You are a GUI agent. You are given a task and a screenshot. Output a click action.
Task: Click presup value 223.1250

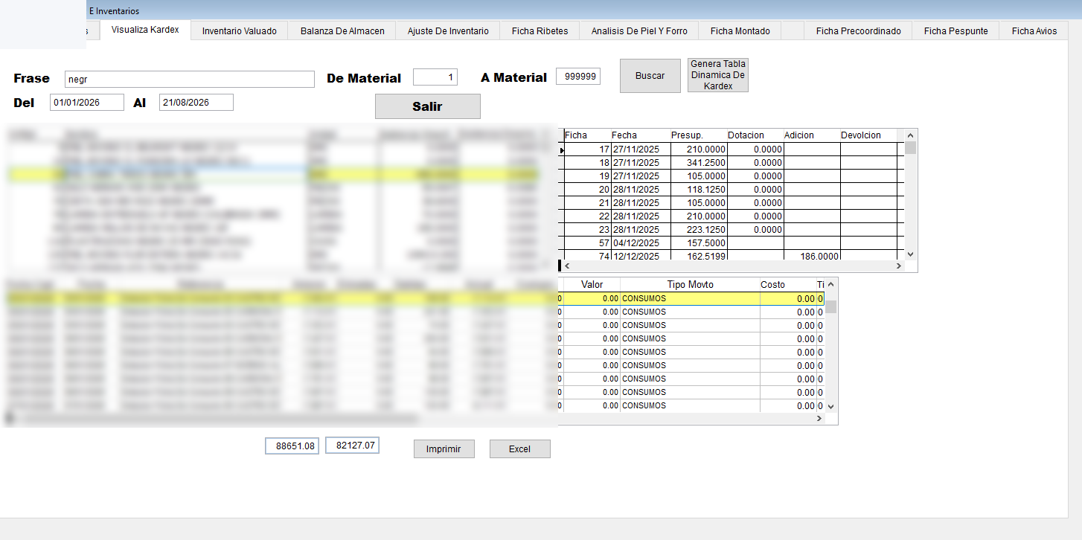pyautogui.click(x=699, y=229)
